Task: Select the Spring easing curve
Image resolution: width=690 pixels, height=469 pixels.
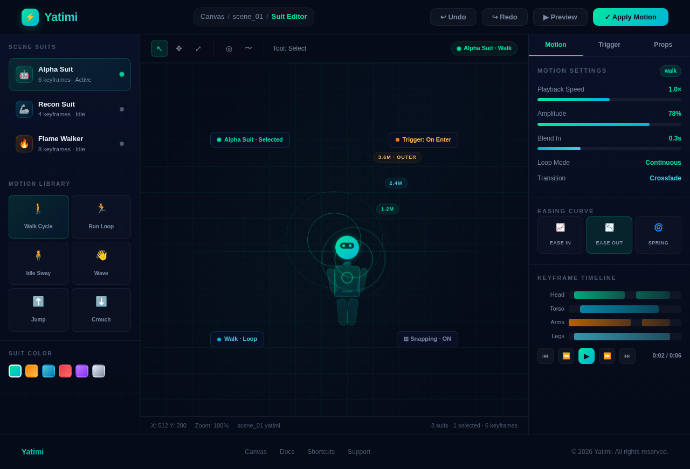Action: point(658,235)
